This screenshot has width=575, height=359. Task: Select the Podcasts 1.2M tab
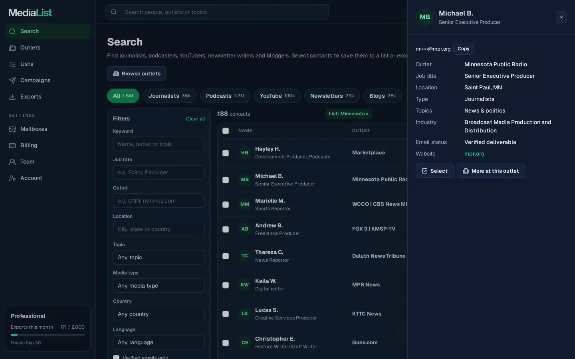click(x=225, y=96)
